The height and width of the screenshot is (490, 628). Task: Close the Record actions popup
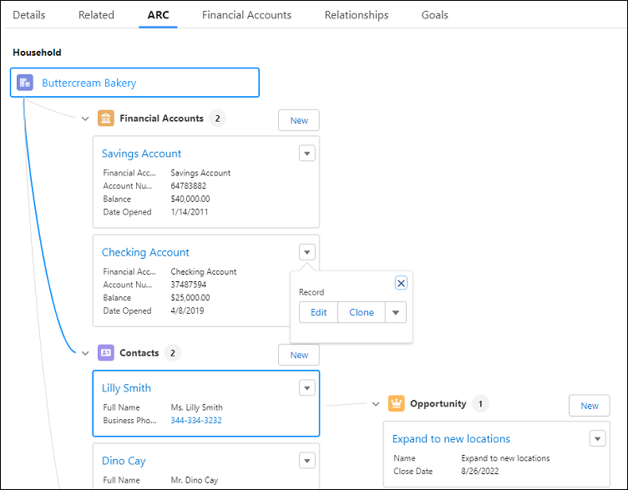pyautogui.click(x=401, y=283)
